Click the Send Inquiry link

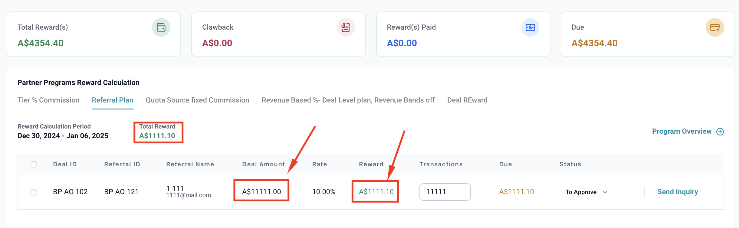click(x=678, y=192)
